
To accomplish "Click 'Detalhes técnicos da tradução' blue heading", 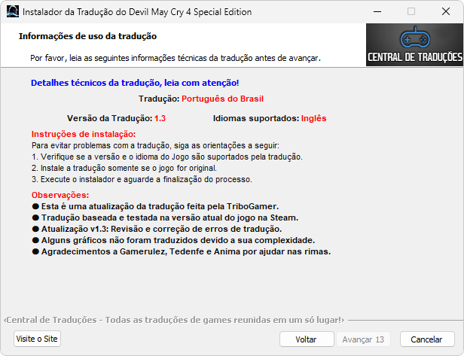I will (135, 83).
